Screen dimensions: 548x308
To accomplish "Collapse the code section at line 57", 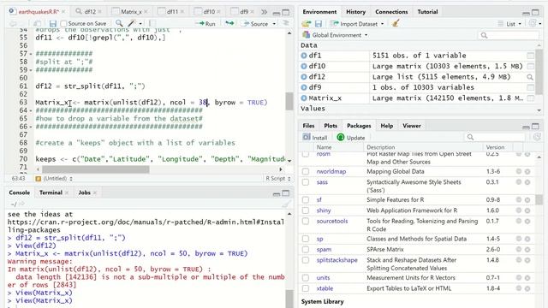I will tap(31, 54).
